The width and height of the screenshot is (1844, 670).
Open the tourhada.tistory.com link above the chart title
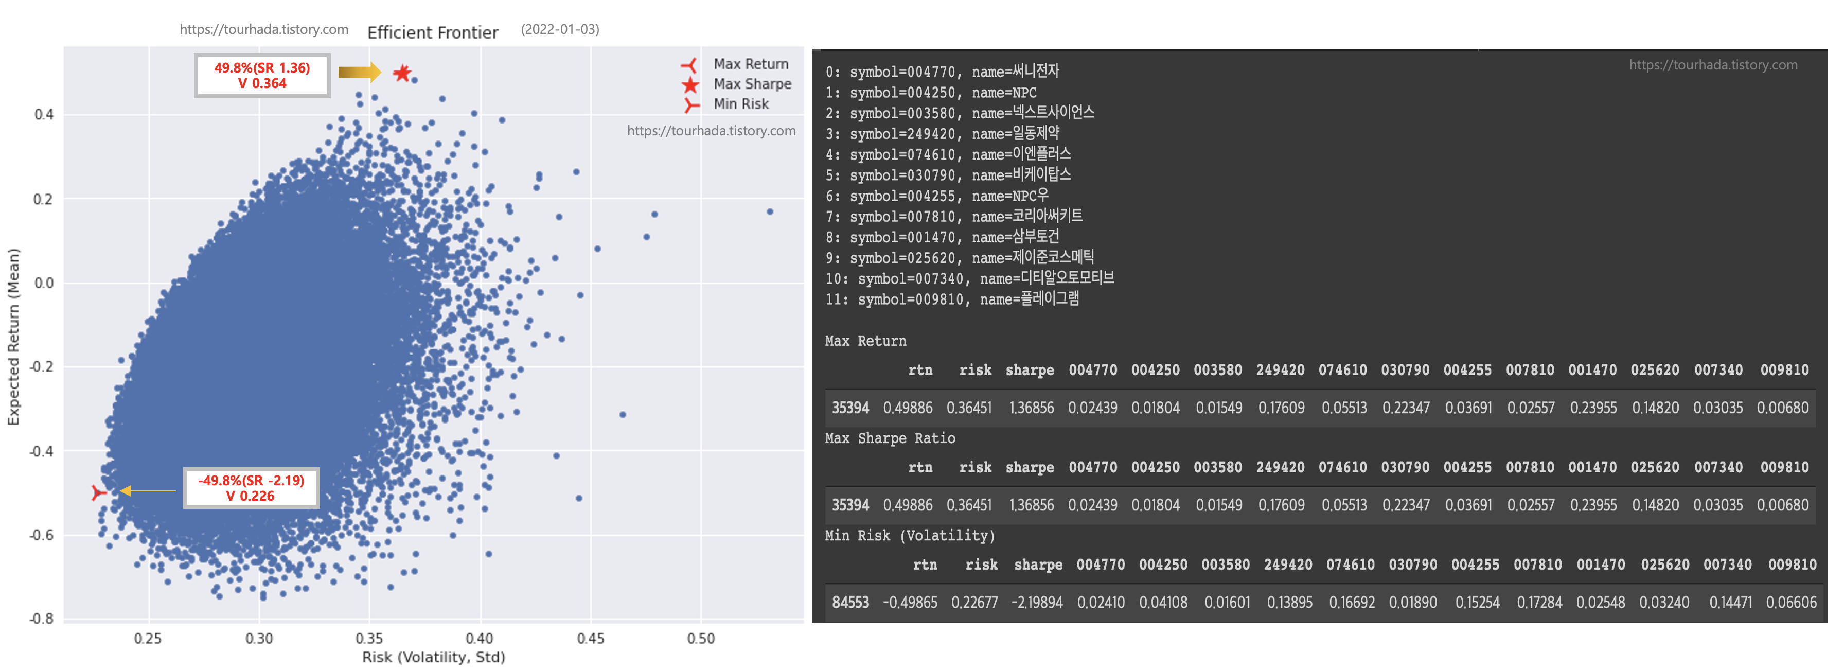[263, 29]
